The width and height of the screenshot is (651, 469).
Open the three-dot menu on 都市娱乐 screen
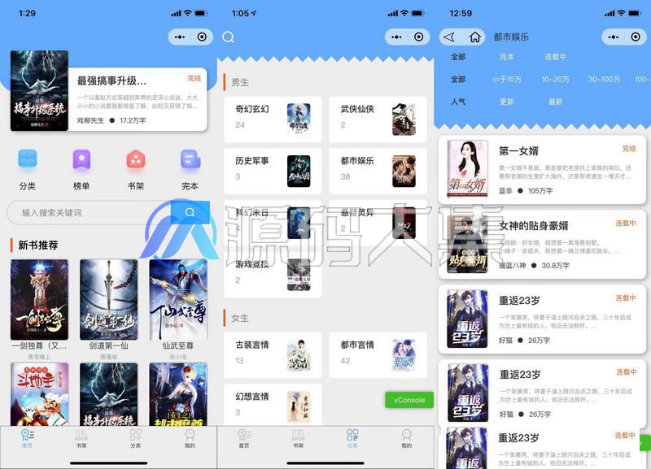coord(614,37)
